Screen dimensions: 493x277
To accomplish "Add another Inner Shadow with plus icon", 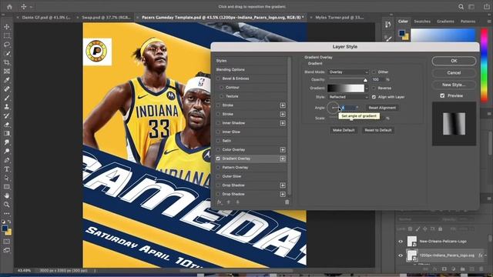I will tap(283, 123).
